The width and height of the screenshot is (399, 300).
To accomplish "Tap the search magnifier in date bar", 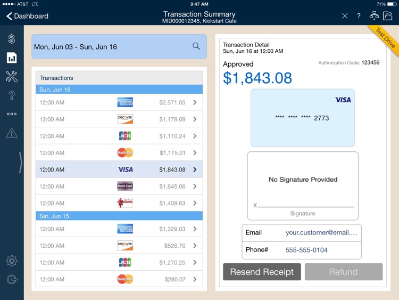I will point(196,46).
